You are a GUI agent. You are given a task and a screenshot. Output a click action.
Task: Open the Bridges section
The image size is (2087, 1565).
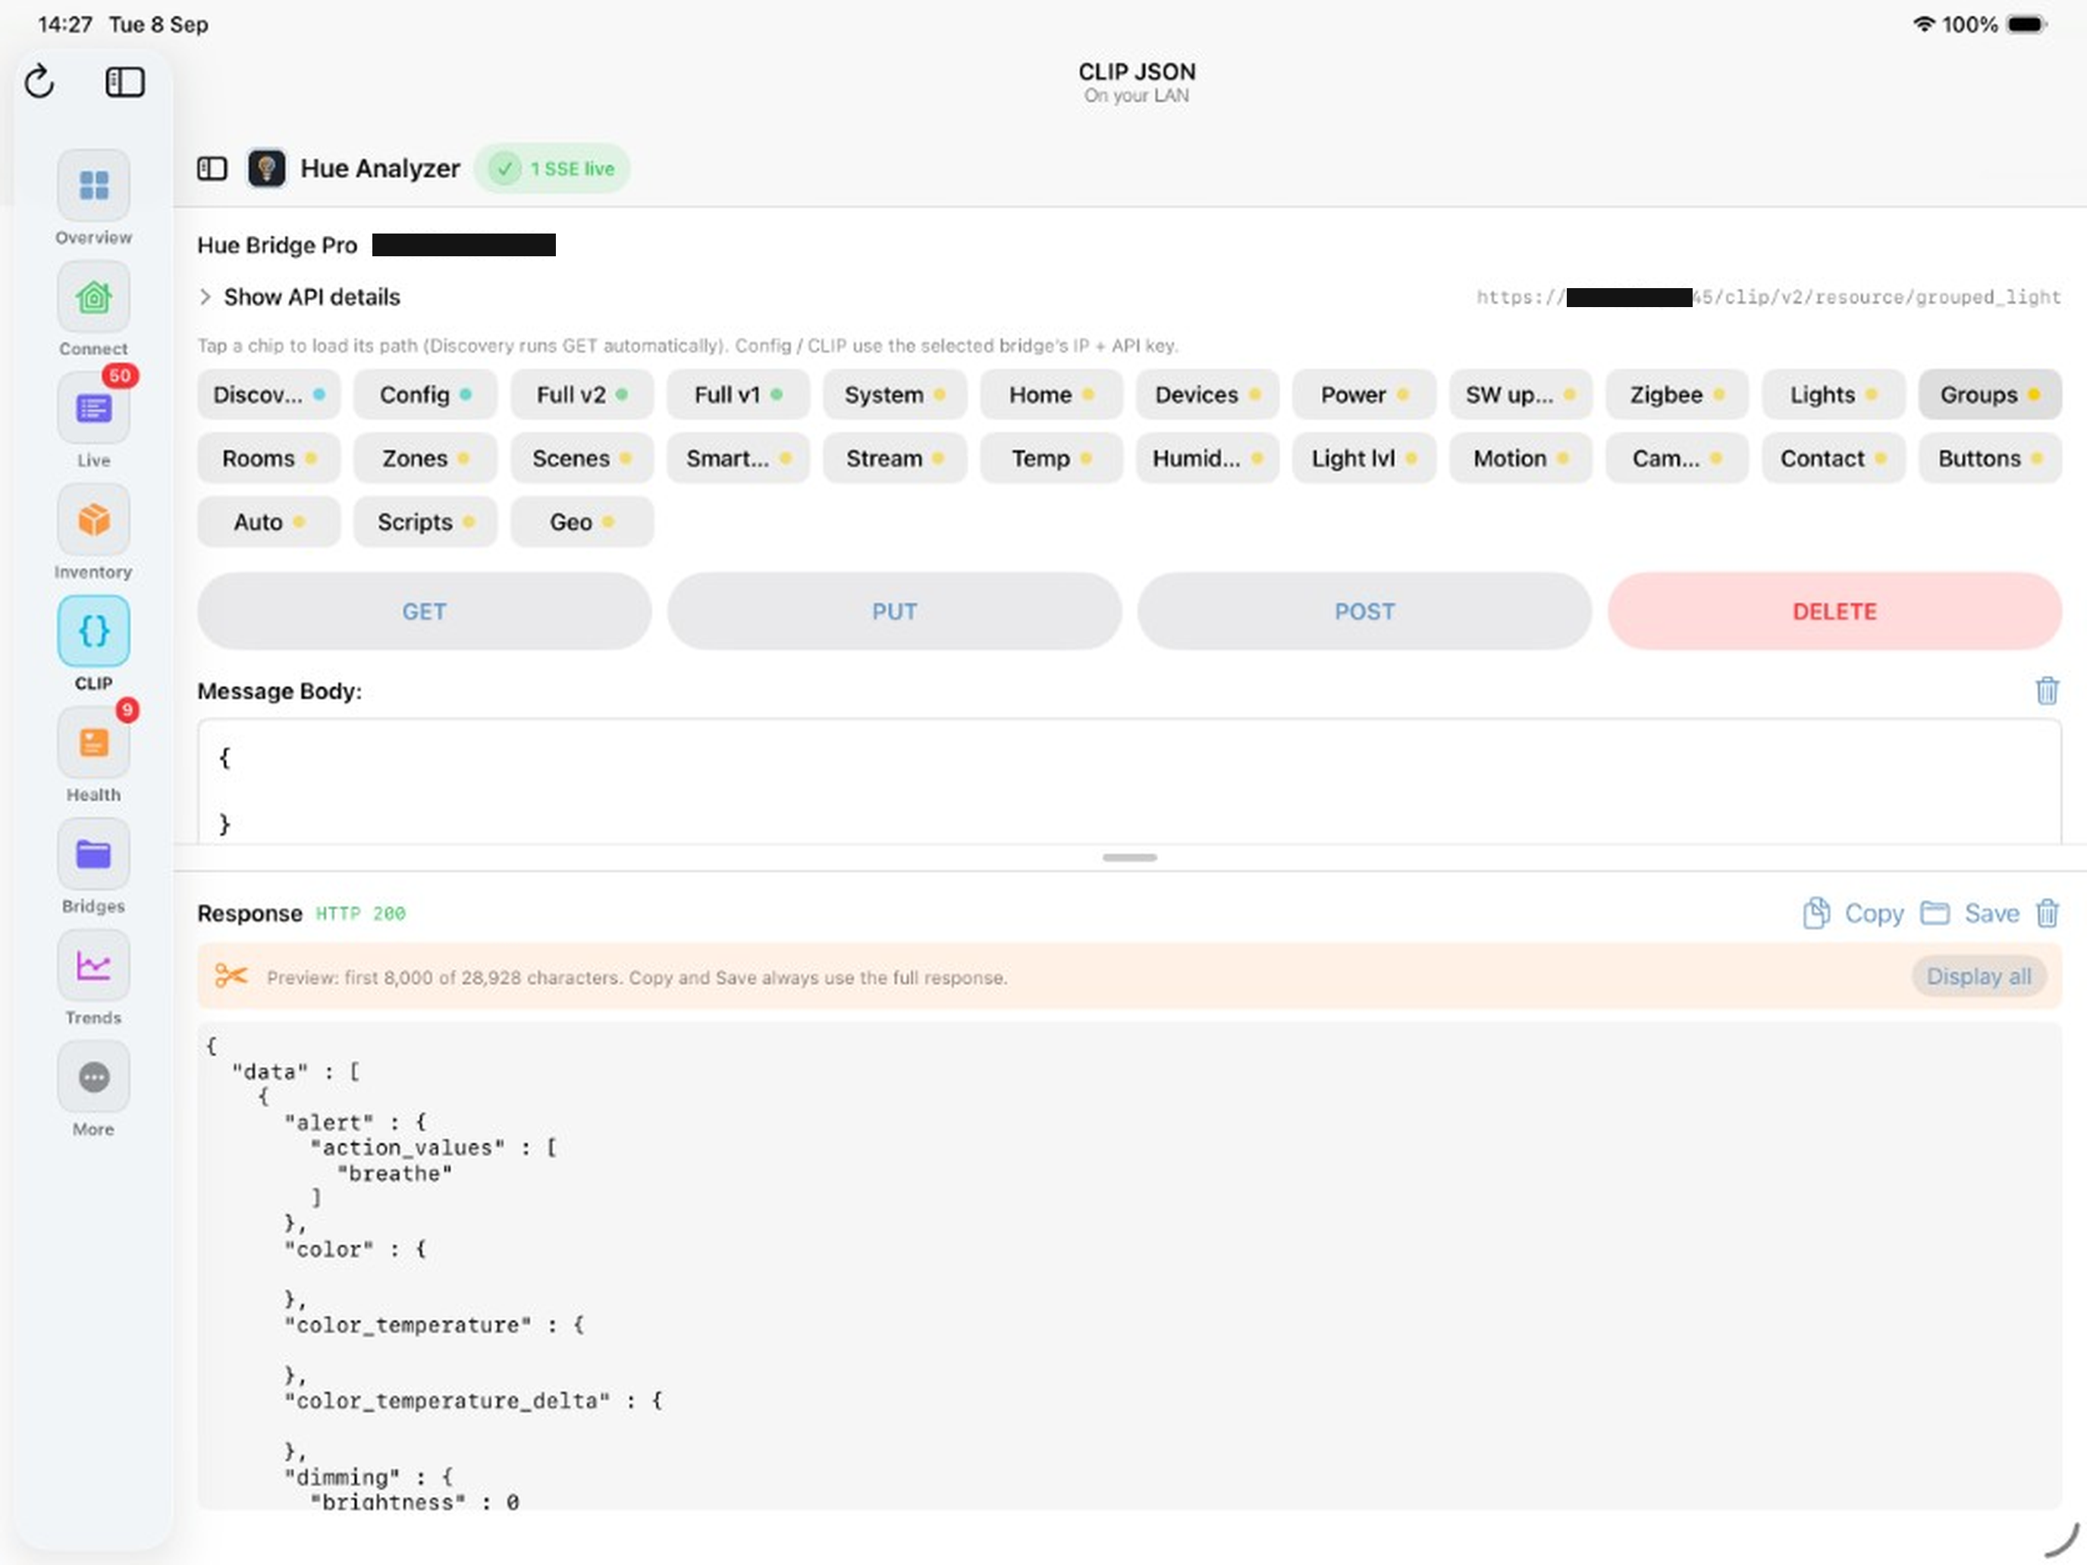tap(93, 854)
